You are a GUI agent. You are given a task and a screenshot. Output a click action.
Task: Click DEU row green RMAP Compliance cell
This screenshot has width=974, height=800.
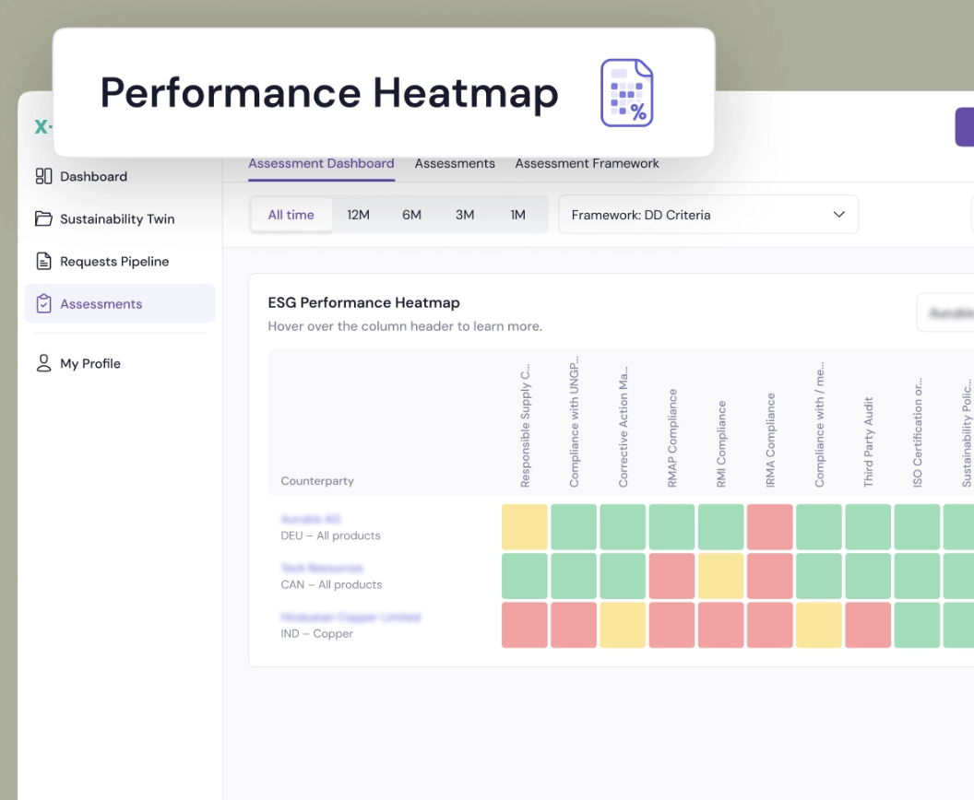(672, 527)
